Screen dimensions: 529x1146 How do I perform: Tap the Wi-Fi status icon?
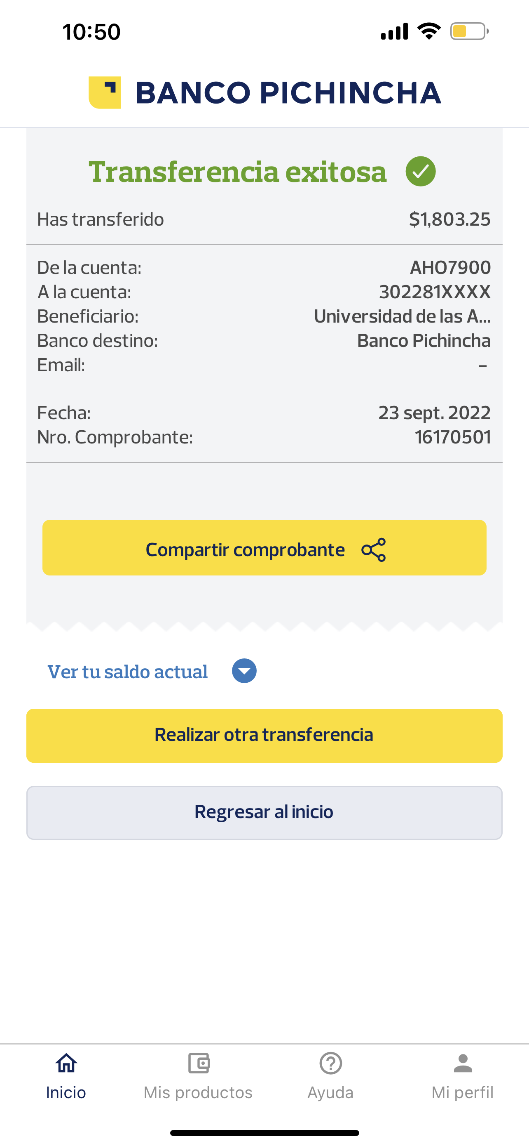pos(428,31)
